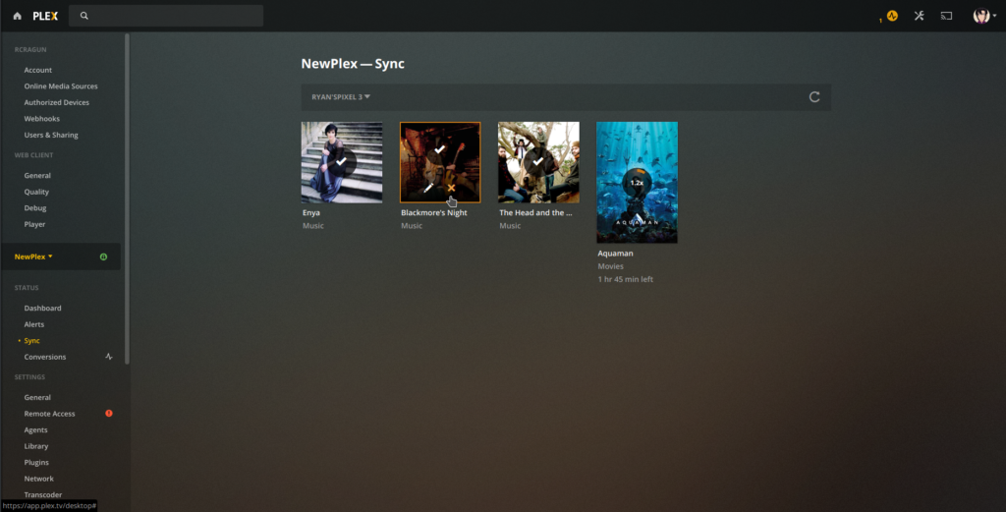Viewport: 1006px width, 512px height.
Task: Click 'Movies' label under Aquaman
Action: 610,266
